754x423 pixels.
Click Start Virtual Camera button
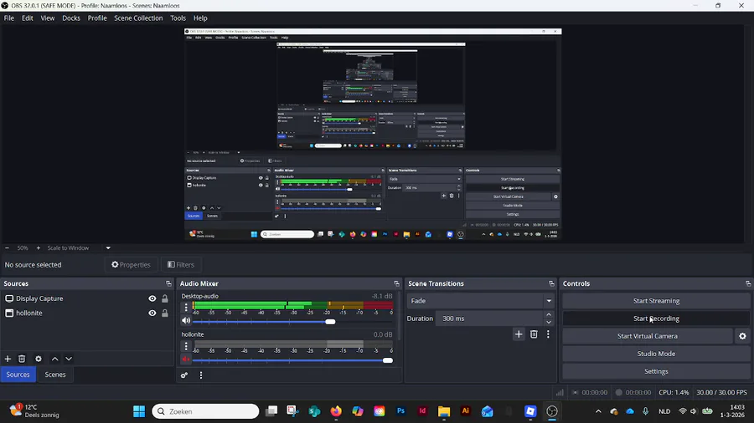[648, 336]
